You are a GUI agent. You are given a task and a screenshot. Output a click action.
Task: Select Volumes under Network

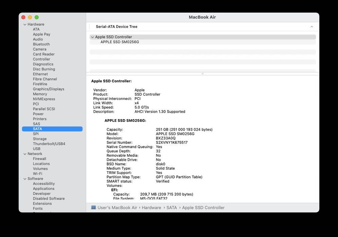[40, 169]
